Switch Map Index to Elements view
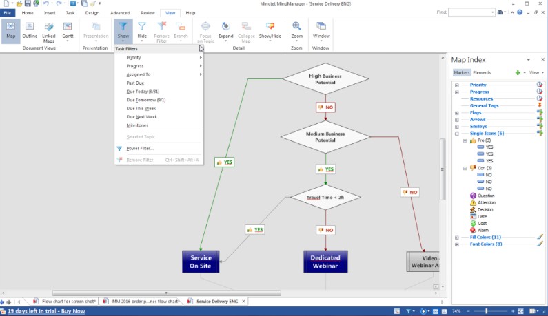The height and width of the screenshot is (316, 548). tap(482, 72)
